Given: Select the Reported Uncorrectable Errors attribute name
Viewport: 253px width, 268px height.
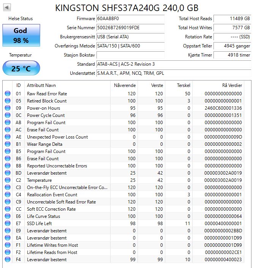Looking at the screenshot, I should [57, 166].
